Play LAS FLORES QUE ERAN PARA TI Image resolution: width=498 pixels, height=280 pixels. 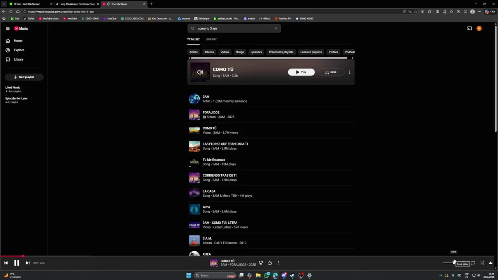(271, 146)
